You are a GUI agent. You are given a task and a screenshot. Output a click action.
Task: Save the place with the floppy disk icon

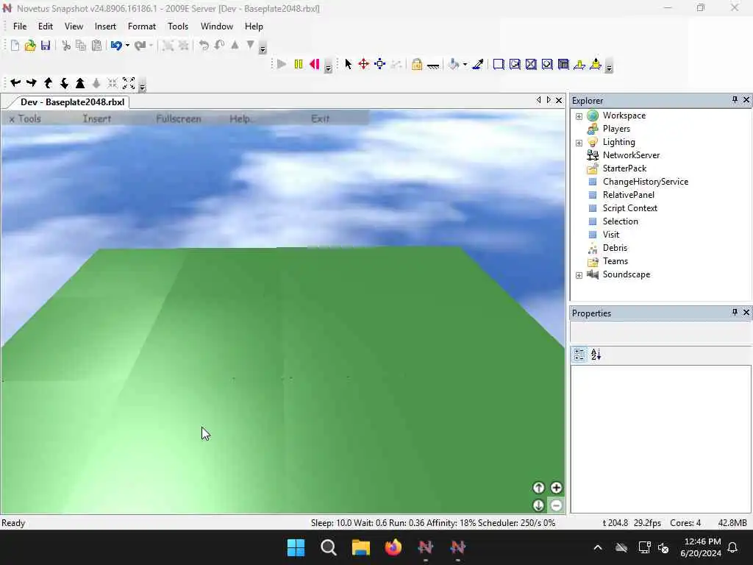pyautogui.click(x=46, y=46)
